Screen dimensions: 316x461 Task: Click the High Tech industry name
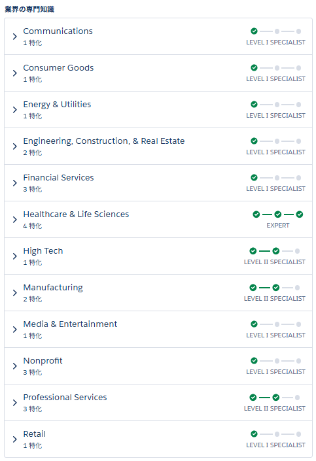coord(43,251)
